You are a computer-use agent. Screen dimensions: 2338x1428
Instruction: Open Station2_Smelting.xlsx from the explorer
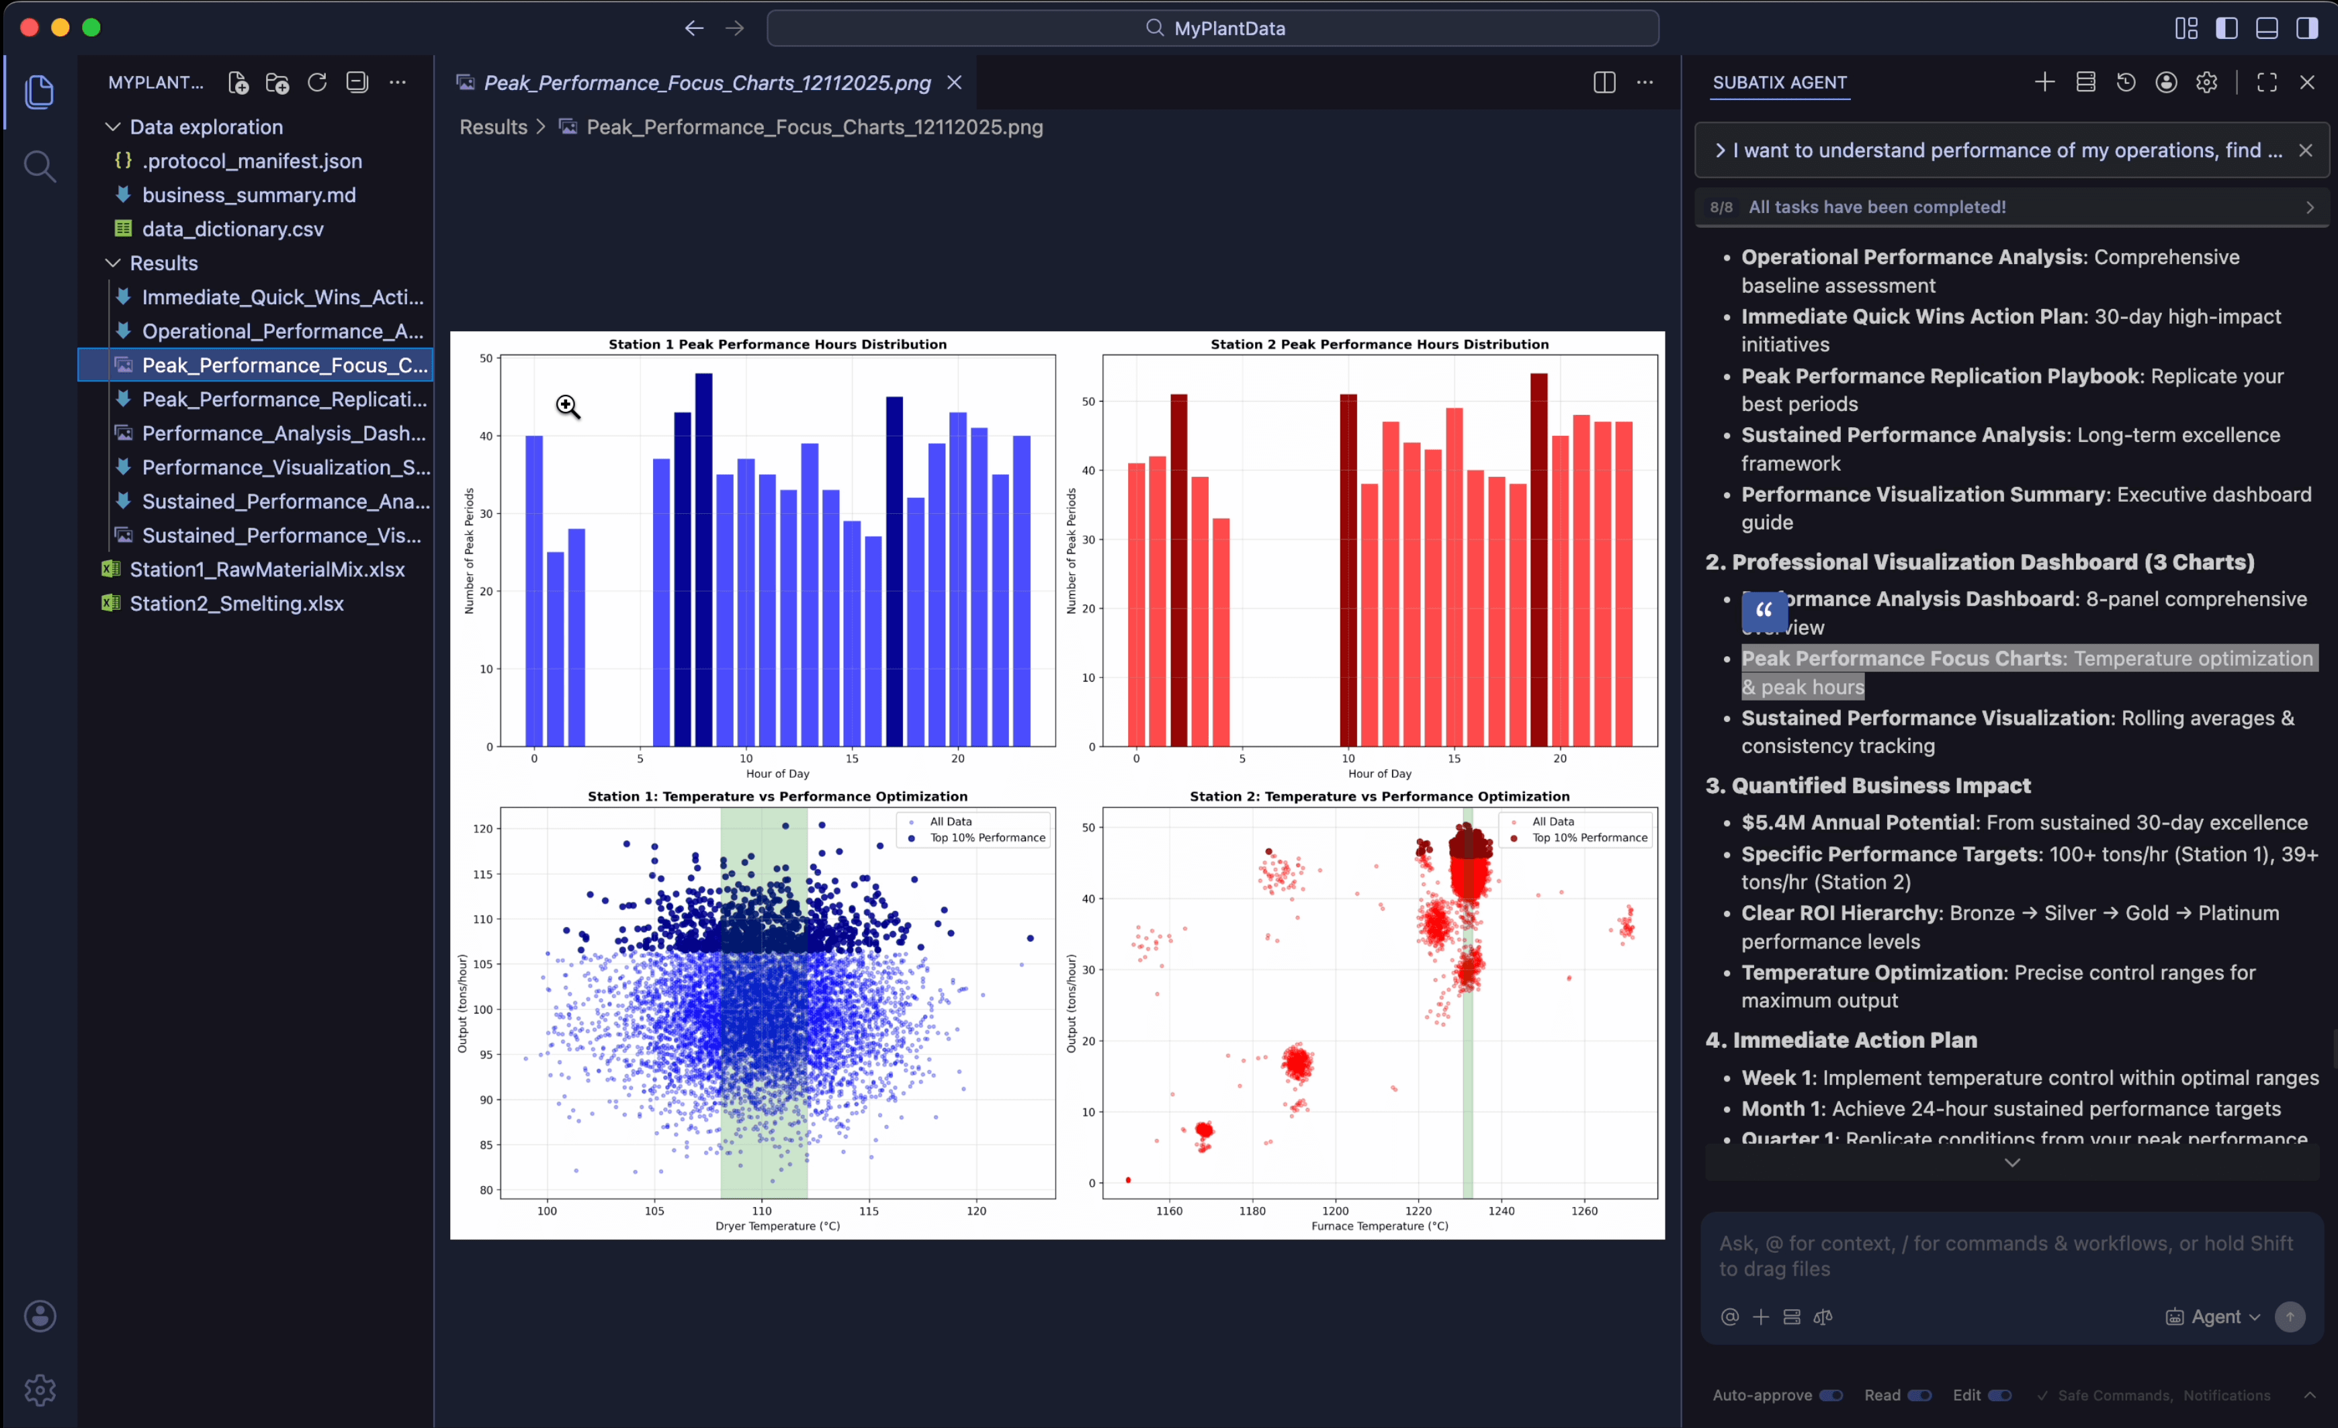click(x=236, y=603)
